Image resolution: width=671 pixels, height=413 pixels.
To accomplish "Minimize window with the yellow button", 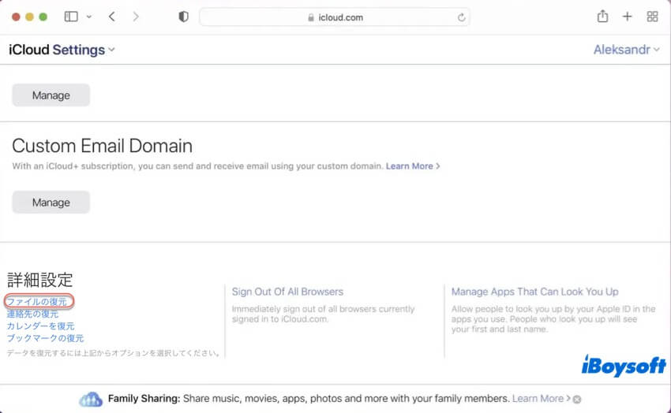I will tap(29, 17).
